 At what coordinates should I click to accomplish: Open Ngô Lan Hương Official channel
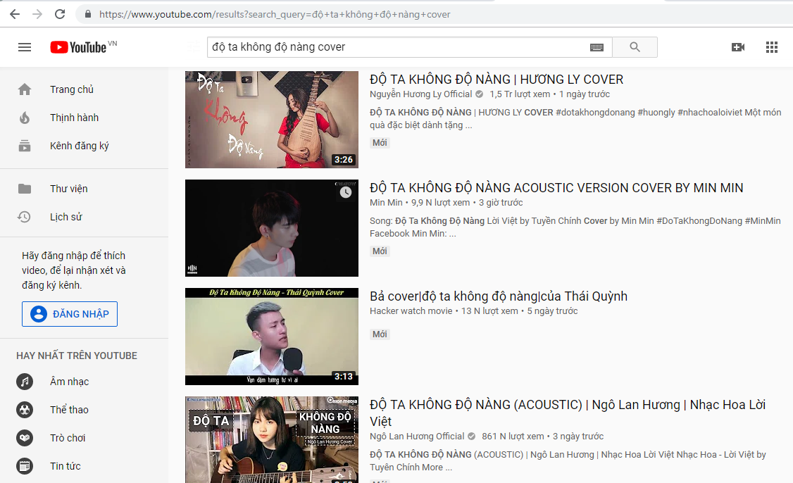tap(417, 437)
